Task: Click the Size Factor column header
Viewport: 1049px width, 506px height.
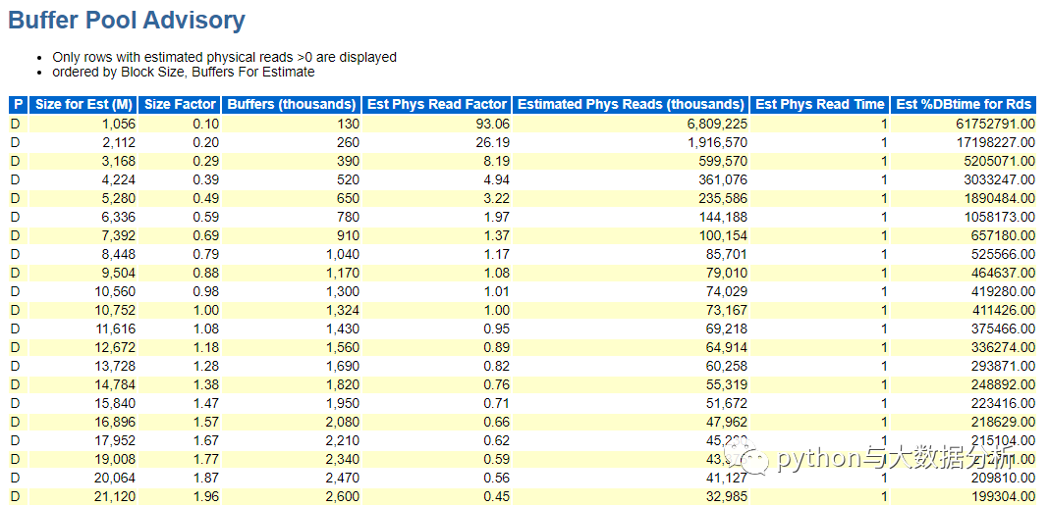Action: [x=181, y=104]
